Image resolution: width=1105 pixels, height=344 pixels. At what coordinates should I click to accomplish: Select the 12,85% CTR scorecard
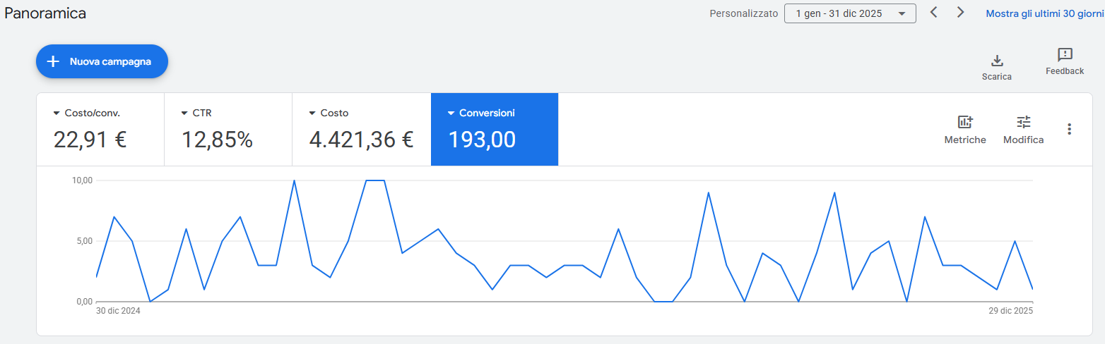(217, 140)
